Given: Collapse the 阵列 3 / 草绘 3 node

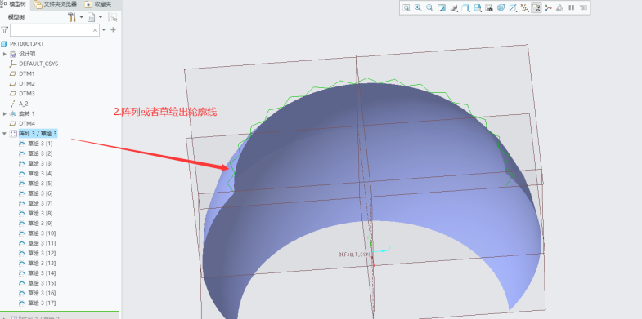Looking at the screenshot, I should pyautogui.click(x=5, y=134).
